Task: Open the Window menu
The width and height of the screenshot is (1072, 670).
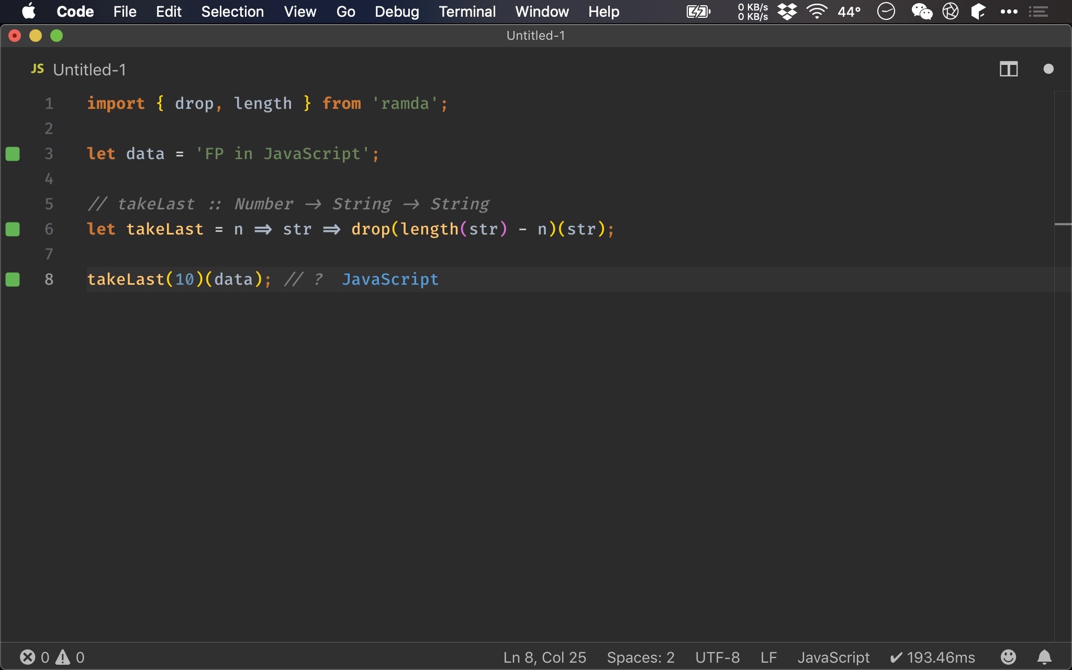Action: (x=542, y=12)
